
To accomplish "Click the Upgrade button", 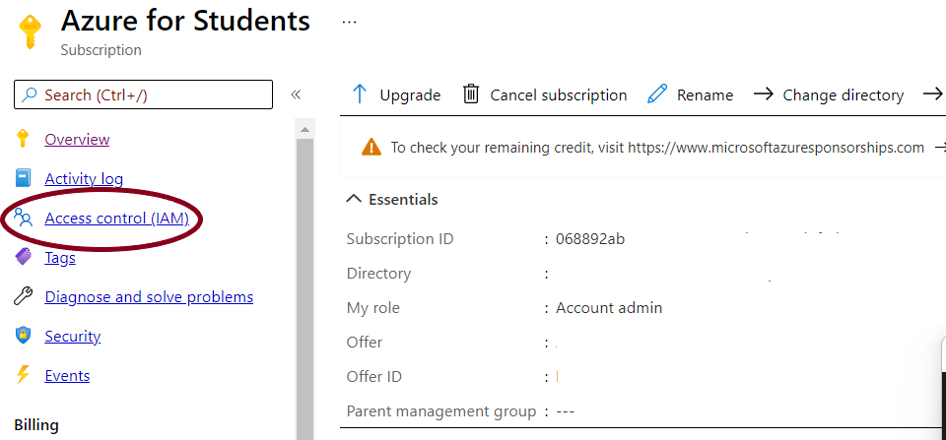I will (x=396, y=94).
